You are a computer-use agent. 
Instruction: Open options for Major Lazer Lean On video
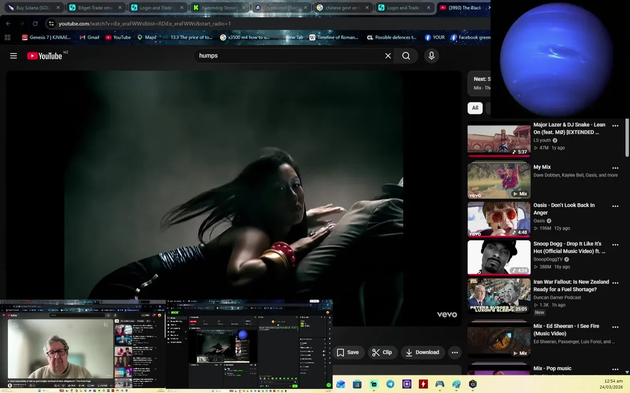tap(615, 126)
